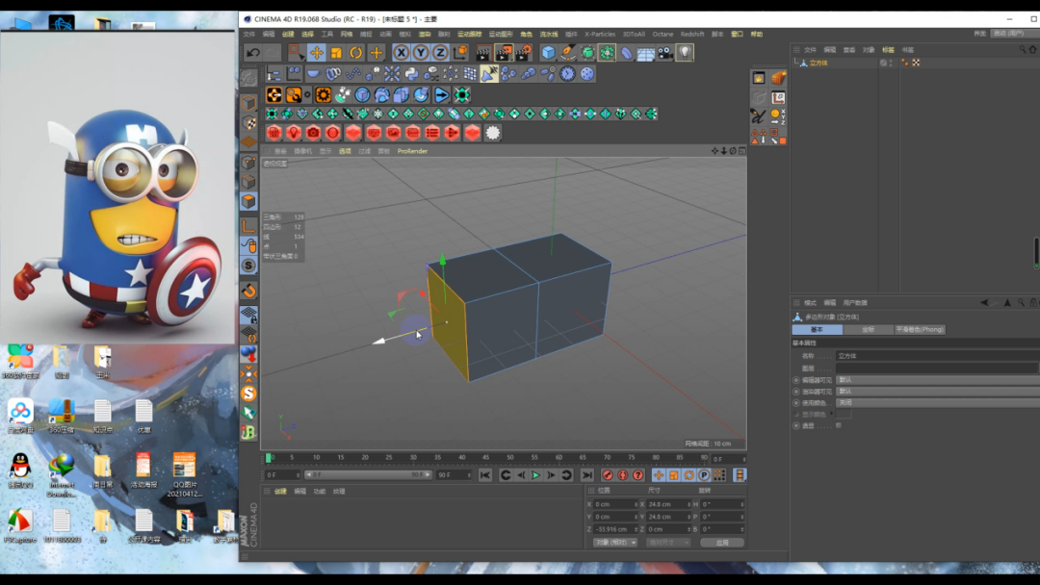Click Render to Picture Viewer icon
The width and height of the screenshot is (1040, 585).
pos(504,52)
